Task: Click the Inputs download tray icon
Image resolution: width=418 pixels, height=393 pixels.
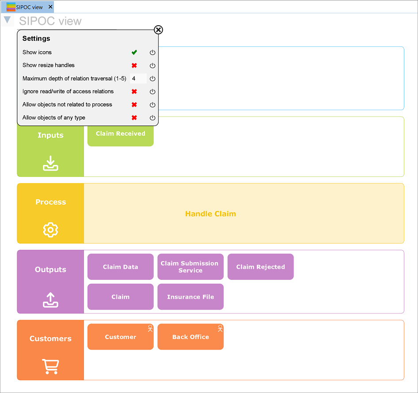Action: 50,163
